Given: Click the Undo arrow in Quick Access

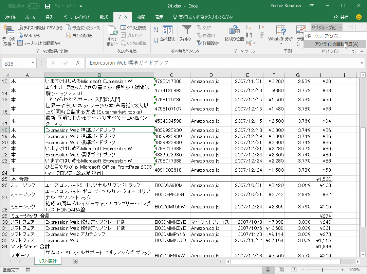Looking at the screenshot, I should (58, 6).
